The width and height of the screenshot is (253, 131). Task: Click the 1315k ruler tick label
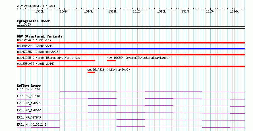(210, 11)
